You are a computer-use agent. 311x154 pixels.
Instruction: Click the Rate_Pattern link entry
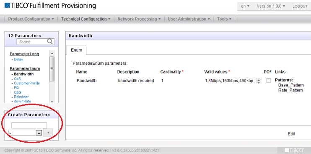[290, 90]
